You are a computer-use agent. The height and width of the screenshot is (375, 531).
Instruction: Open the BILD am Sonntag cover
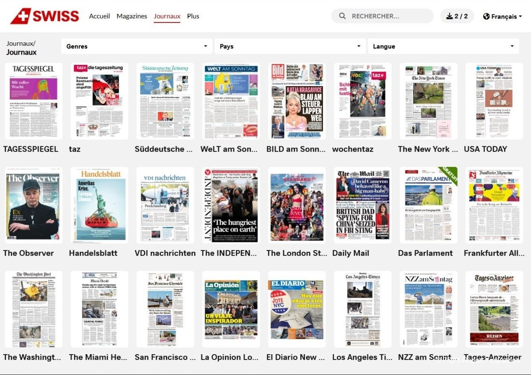[297, 101]
